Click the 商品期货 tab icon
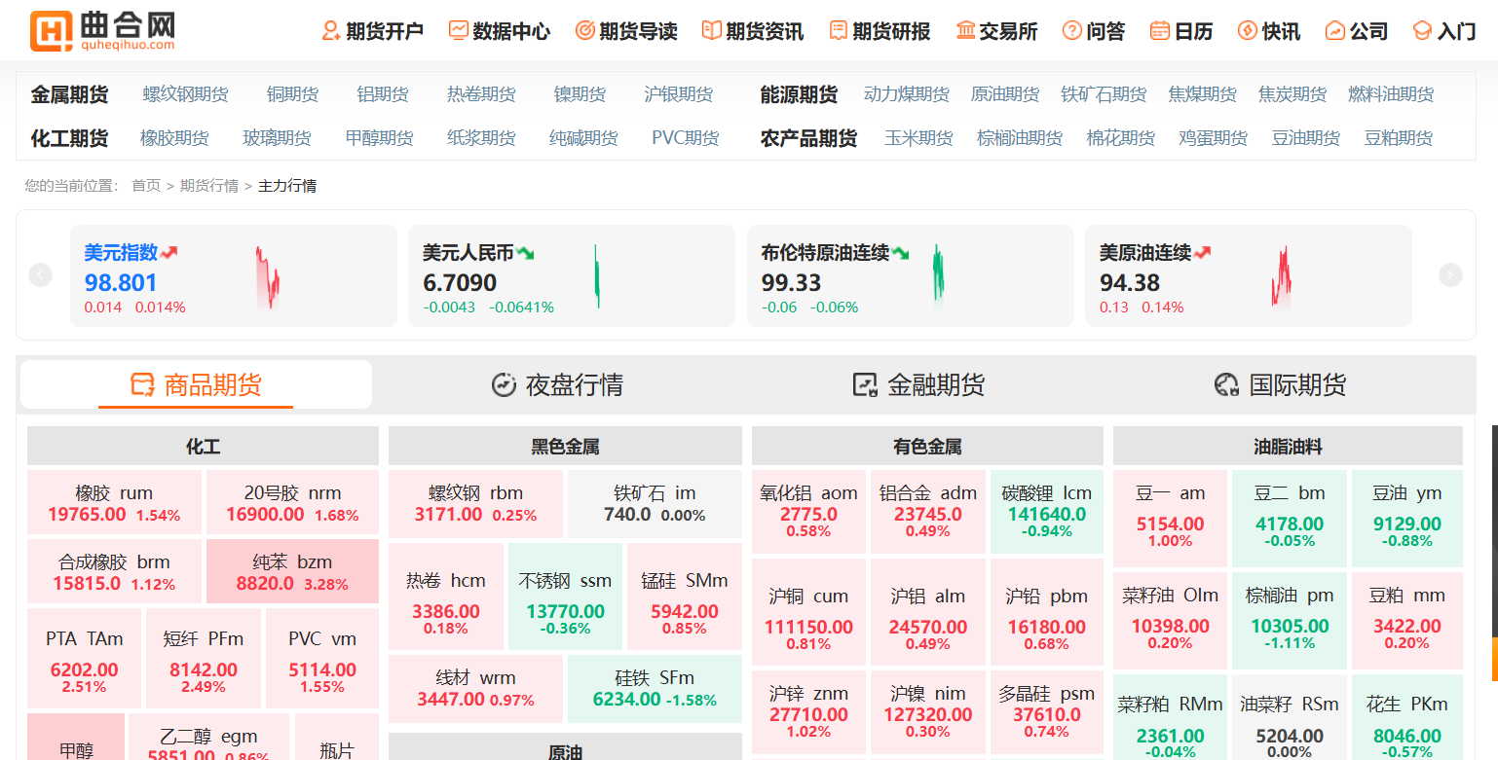The height and width of the screenshot is (760, 1498). [x=143, y=384]
